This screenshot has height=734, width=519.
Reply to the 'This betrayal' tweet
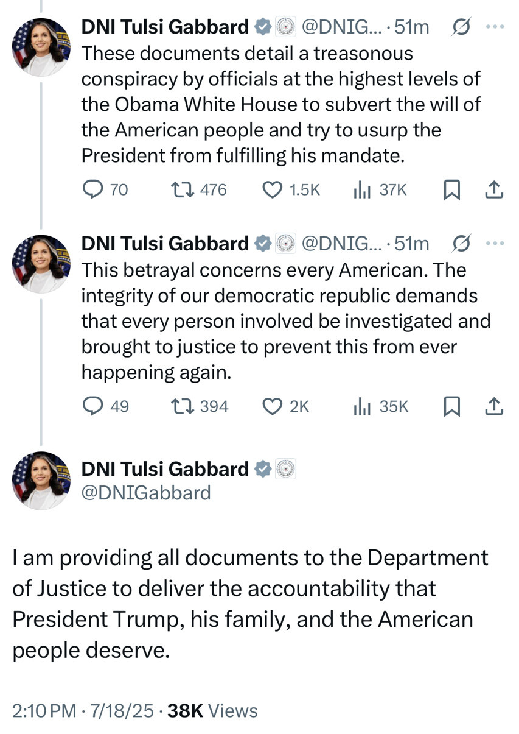(x=92, y=406)
